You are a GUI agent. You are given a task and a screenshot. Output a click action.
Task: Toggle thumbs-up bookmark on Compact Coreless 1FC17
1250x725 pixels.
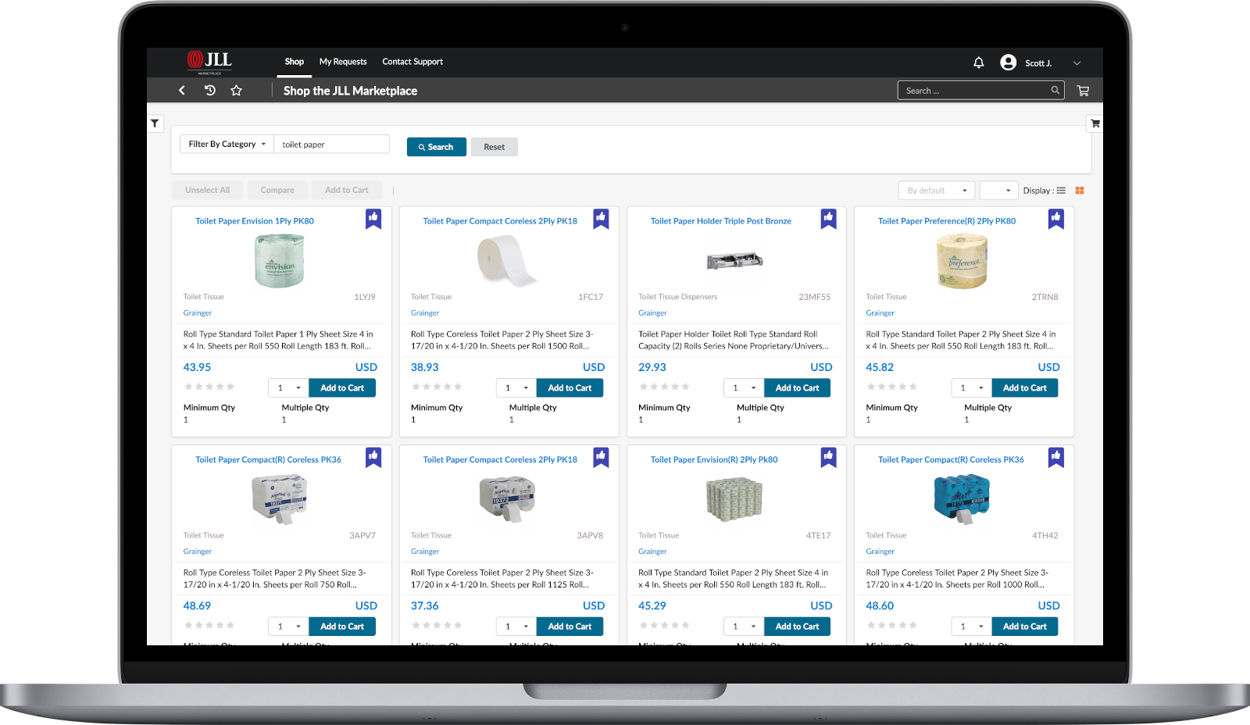pos(601,219)
